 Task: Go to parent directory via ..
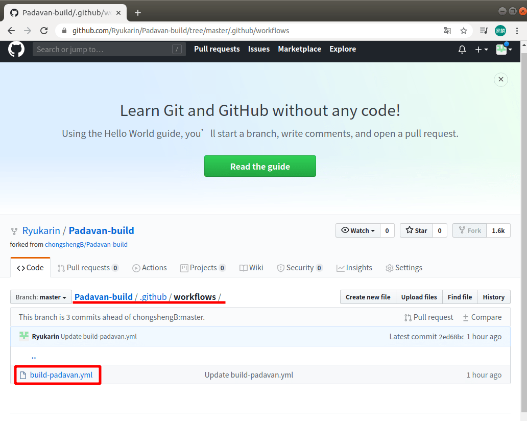34,357
